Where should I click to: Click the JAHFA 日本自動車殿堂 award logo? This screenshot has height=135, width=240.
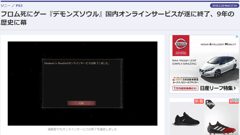(x=185, y=80)
